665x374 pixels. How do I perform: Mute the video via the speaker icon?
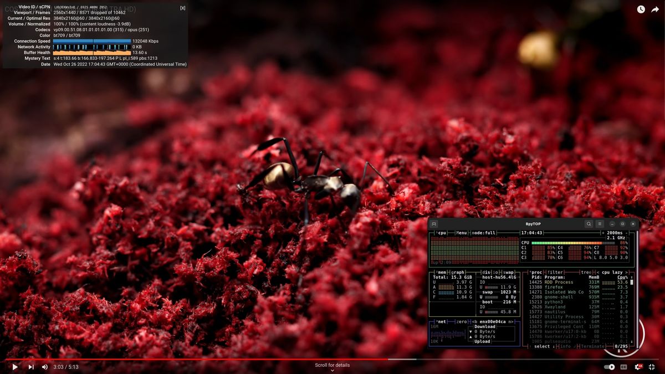[x=44, y=367]
